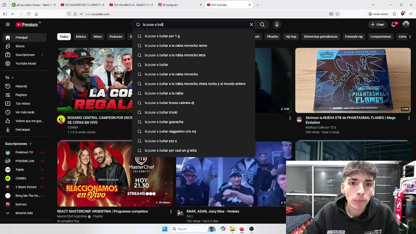Open Iniciar sesión in browser toolbar
This screenshot has height=234, width=416.
378,14
